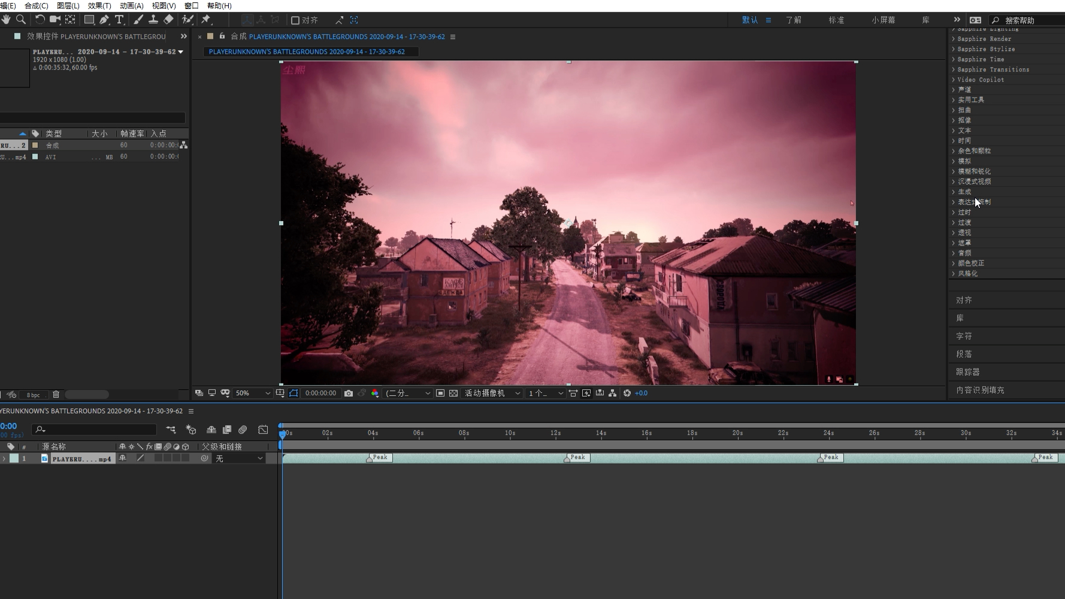
Task: Open the 合成(C) menu
Action: click(37, 5)
